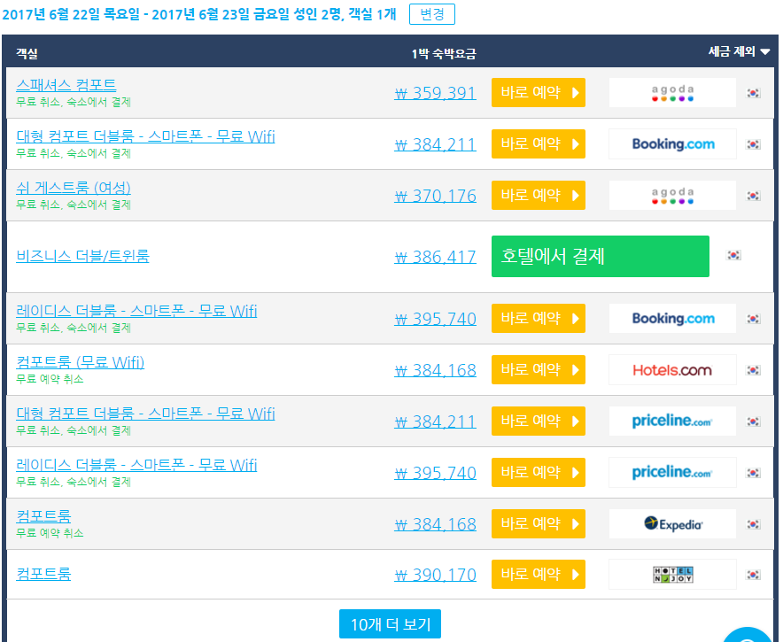
Task: Click the Hotels.com logo
Action: (672, 369)
